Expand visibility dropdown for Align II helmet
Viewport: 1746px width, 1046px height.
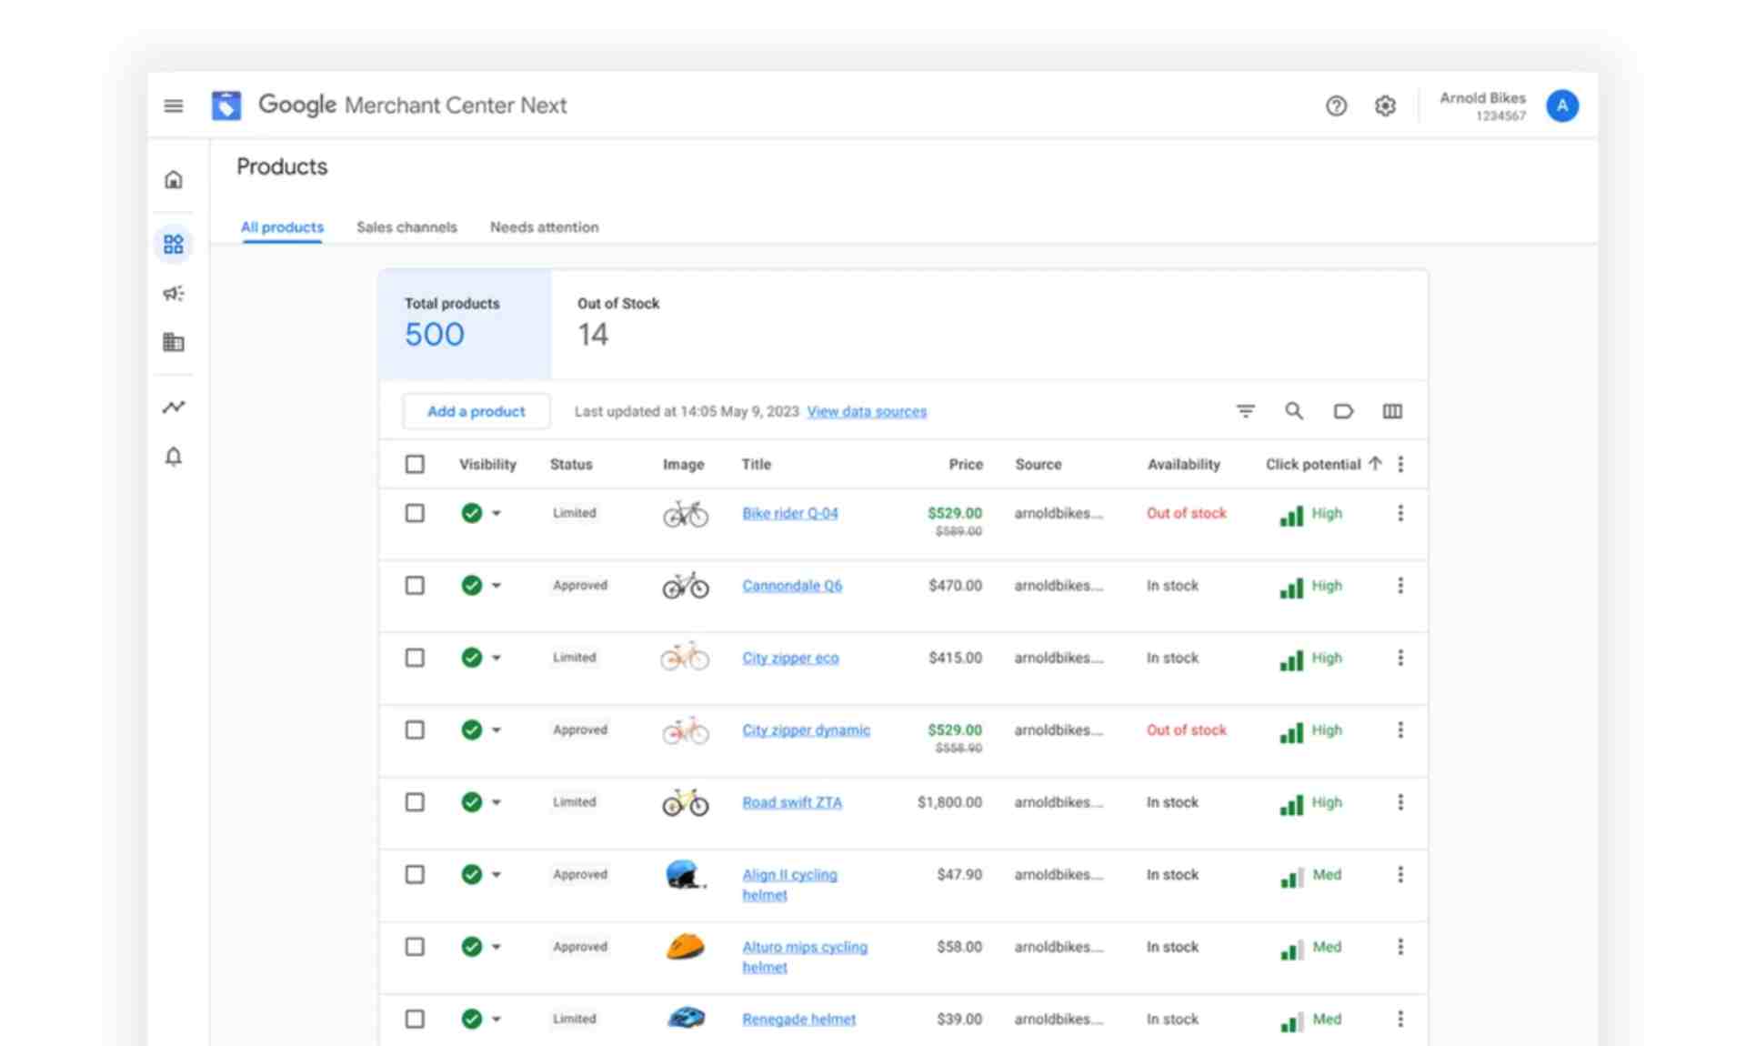(x=497, y=874)
